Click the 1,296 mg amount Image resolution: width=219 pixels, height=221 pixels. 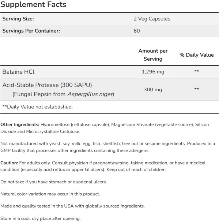(x=153, y=72)
